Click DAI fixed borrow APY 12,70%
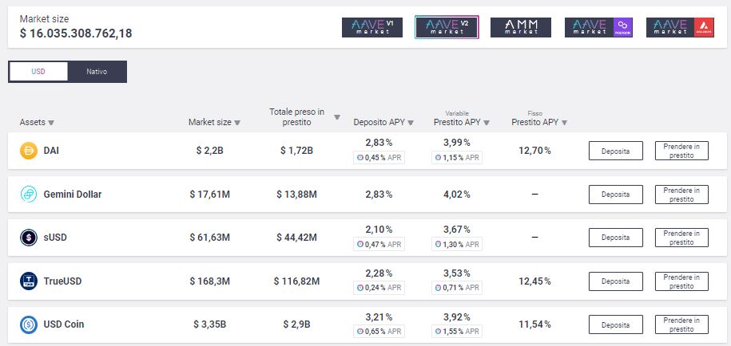 (534, 151)
